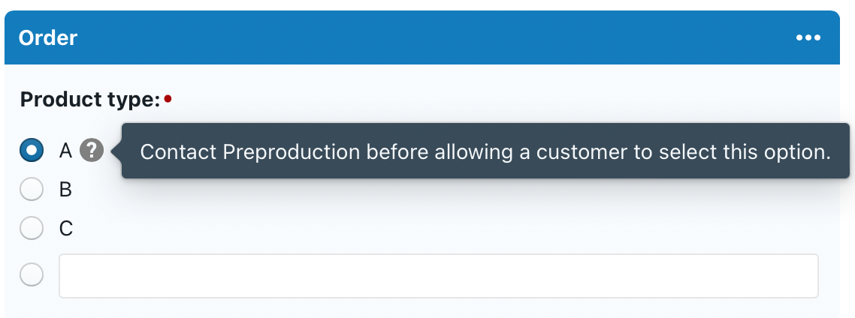This screenshot has height=318, width=855.
Task: Click the "Order" panel title text
Action: point(48,37)
